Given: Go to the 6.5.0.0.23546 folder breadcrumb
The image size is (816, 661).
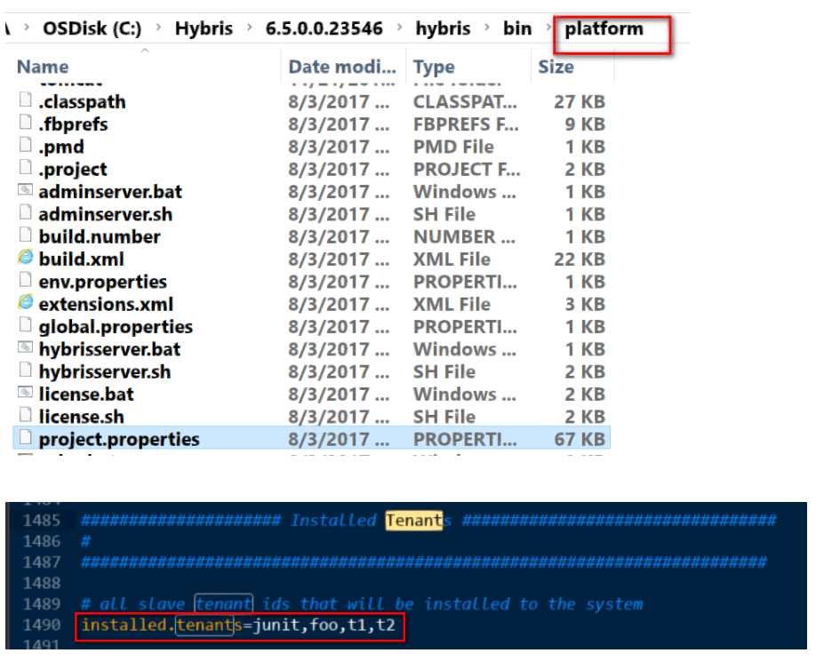Looking at the screenshot, I should (x=324, y=28).
